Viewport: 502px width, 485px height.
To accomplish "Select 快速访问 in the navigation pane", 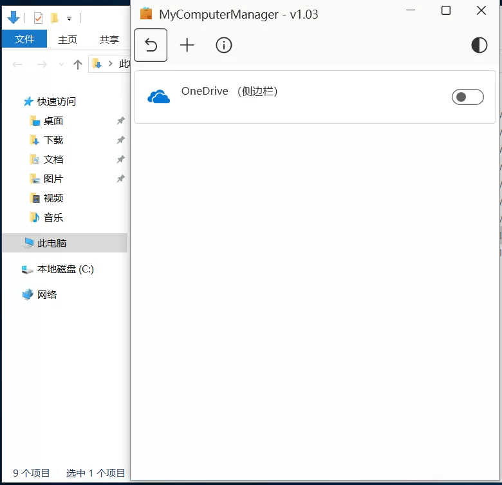I will pos(50,102).
